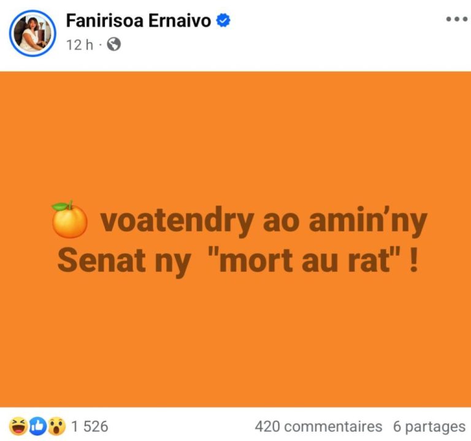Viewport: 471px width, 441px height.
Task: Click the blue thumbs-up like reaction icon
Action: 37,426
